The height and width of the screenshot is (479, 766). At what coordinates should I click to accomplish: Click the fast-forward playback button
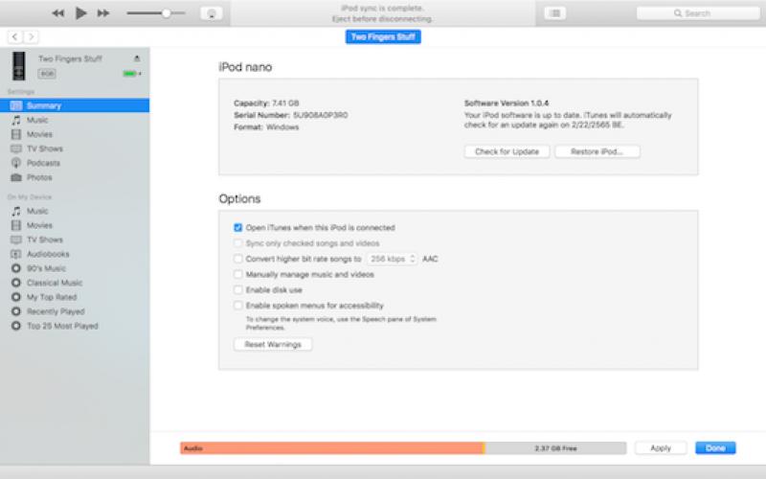point(103,13)
